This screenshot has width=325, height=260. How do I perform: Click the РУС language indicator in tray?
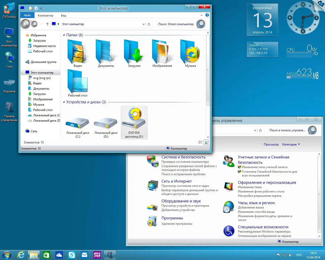(299, 255)
